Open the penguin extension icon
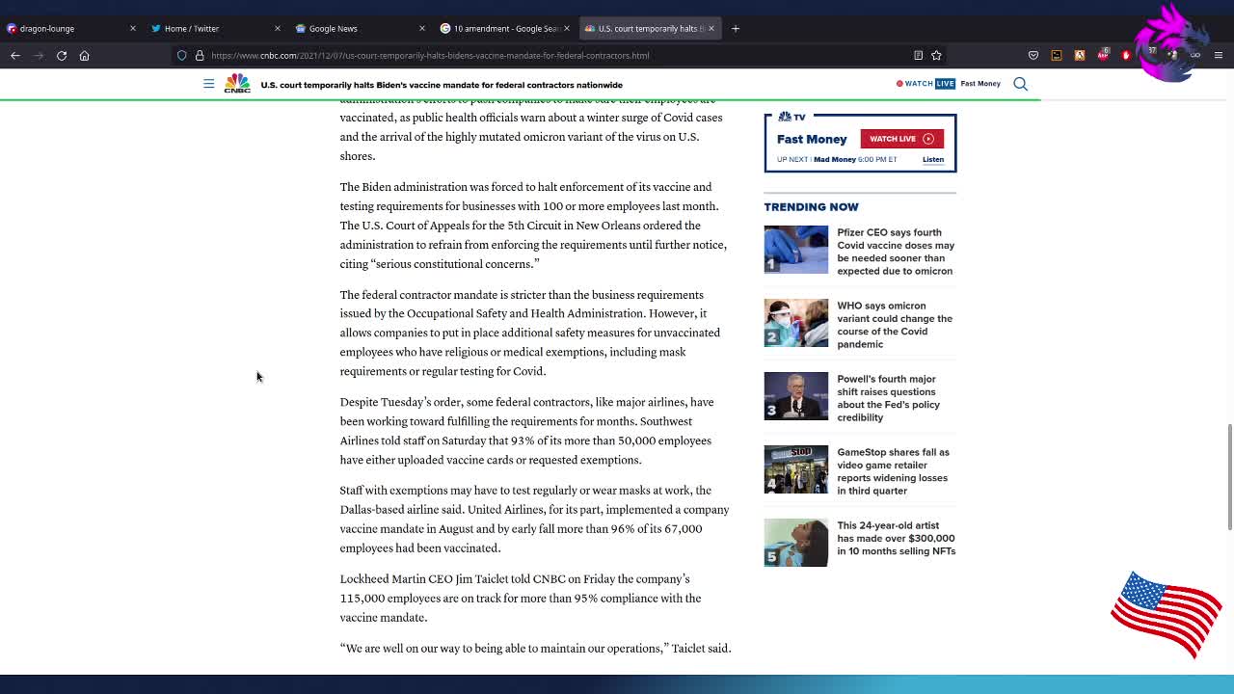This screenshot has width=1234, height=694. [1080, 55]
